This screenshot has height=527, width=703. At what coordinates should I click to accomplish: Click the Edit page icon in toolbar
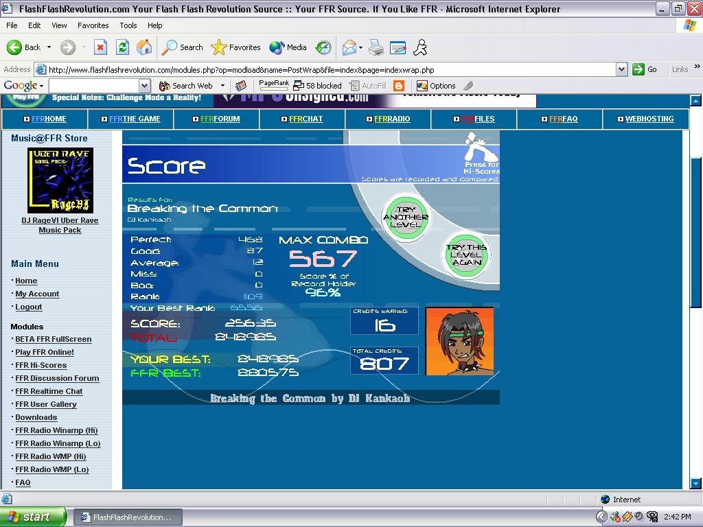(397, 47)
